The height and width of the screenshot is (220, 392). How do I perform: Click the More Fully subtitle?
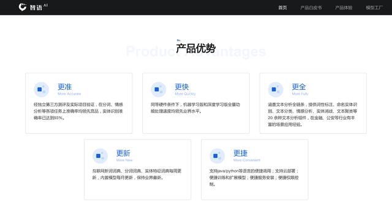pos(300,94)
